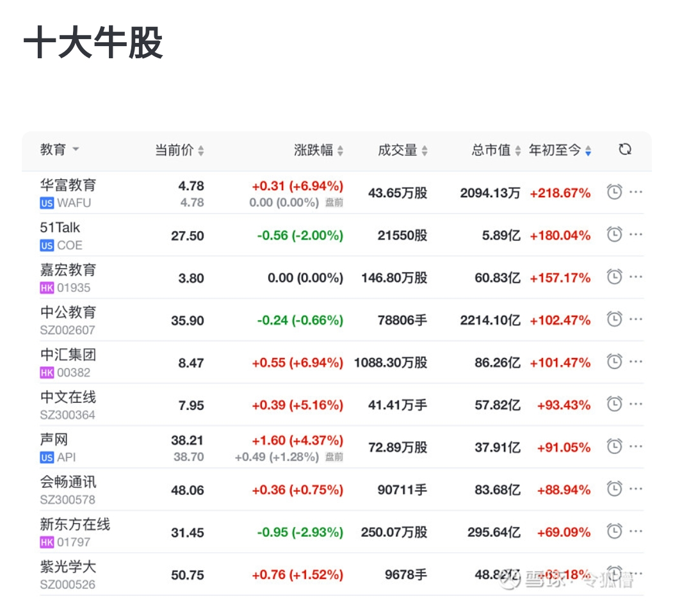Open more options for 中公教育
Image resolution: width=682 pixels, height=609 pixels.
[636, 320]
